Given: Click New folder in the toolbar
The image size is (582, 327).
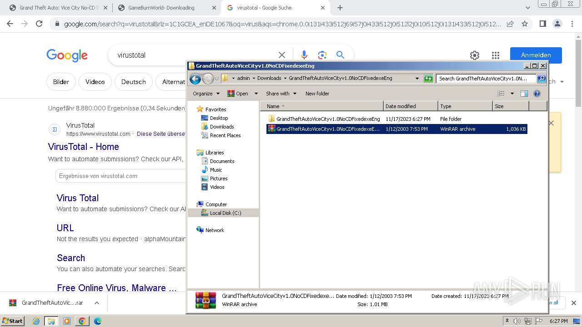Looking at the screenshot, I should tap(317, 94).
